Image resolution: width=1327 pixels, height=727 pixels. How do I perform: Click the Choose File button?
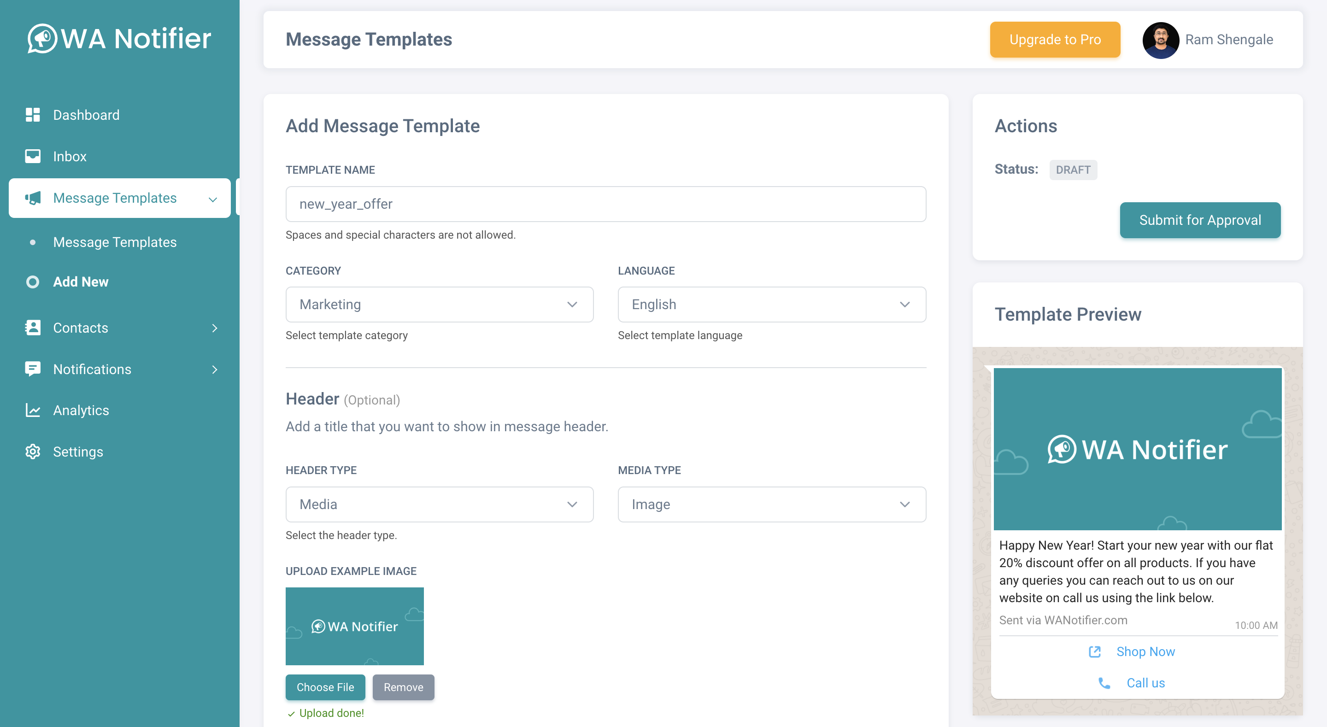(325, 687)
